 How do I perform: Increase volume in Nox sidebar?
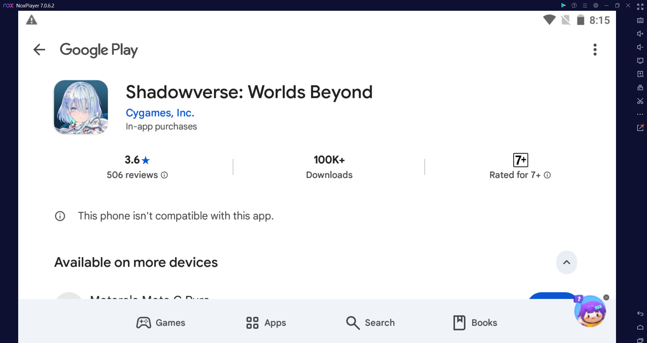[640, 34]
